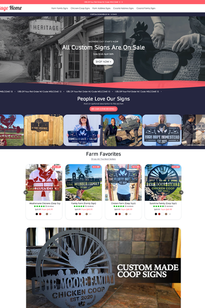Click See Our 5 Star Reviews button
Image resolution: width=205 pixels, height=308 pixels.
point(104,109)
